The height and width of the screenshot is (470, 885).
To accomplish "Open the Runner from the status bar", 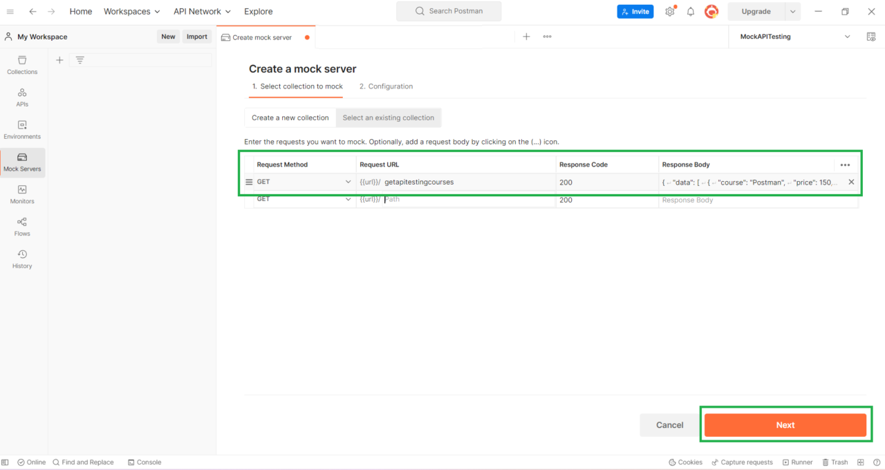I will coord(798,462).
